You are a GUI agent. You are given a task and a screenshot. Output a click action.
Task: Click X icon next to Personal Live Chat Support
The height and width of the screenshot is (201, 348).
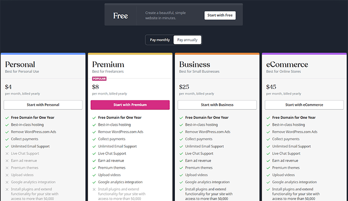pyautogui.click(x=7, y=154)
